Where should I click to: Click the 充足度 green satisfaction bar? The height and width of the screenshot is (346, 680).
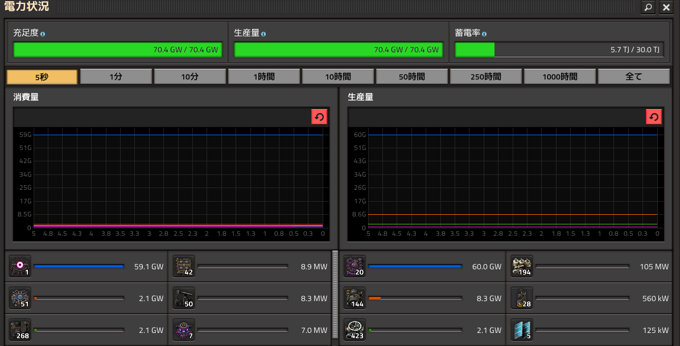(x=118, y=49)
